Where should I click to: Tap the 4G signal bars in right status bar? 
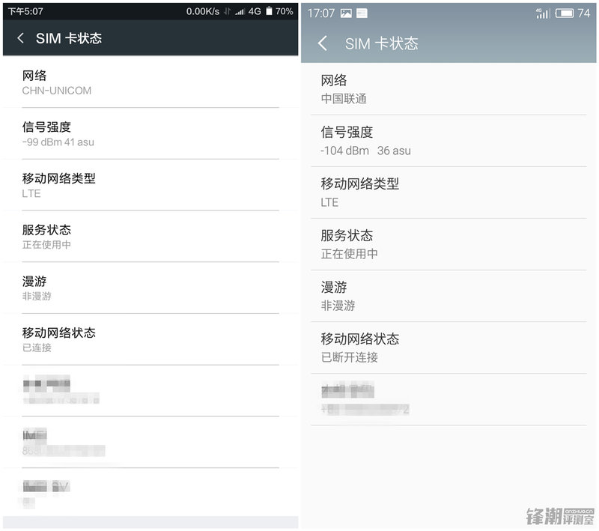543,13
